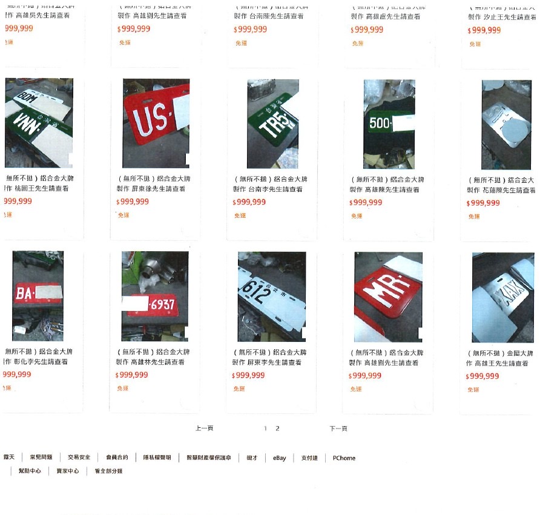540x515 pixels.
Task: Go to page 2 of listings
Action: tap(278, 428)
